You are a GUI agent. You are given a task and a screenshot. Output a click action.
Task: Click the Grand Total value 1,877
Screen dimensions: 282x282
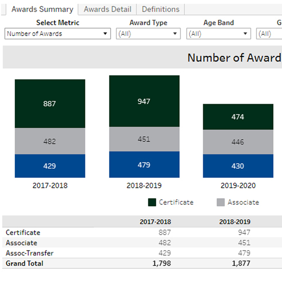coord(241,263)
